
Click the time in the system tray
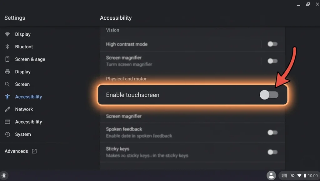312,175
